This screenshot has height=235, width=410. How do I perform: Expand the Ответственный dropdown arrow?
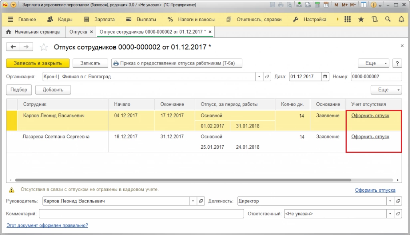(x=390, y=214)
